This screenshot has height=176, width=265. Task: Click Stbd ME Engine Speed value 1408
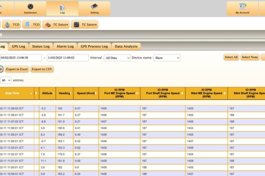[190, 161]
